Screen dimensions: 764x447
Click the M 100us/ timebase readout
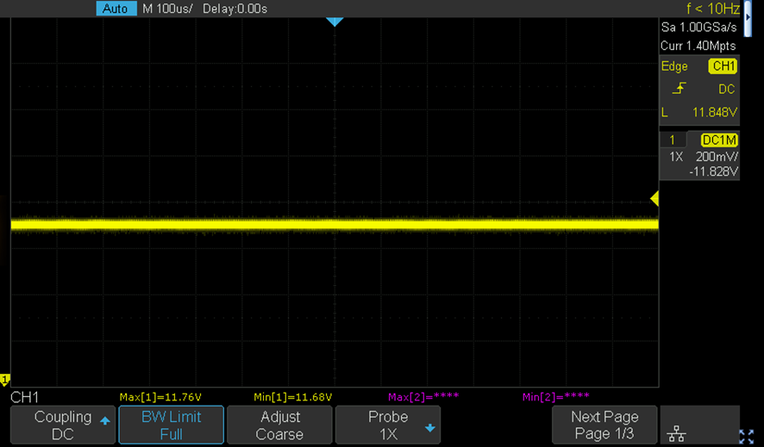pyautogui.click(x=167, y=9)
